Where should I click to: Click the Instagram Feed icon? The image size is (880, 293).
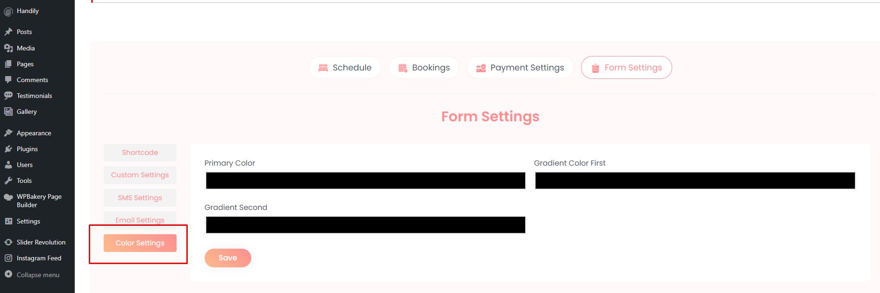tap(8, 258)
